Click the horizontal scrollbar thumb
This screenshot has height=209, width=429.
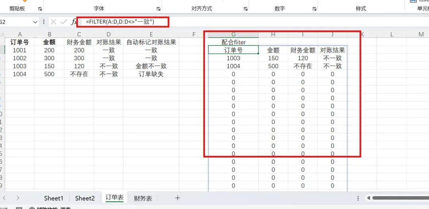coord(400,198)
